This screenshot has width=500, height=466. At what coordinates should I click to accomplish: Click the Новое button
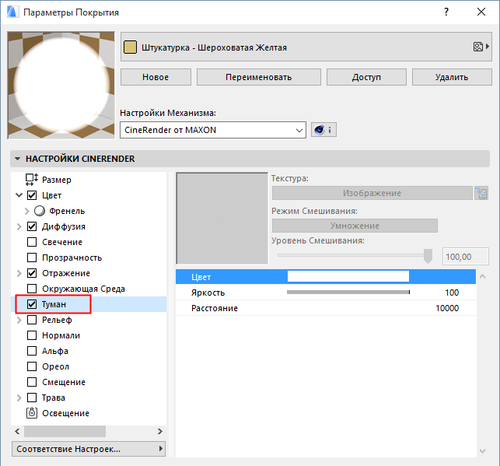click(156, 77)
